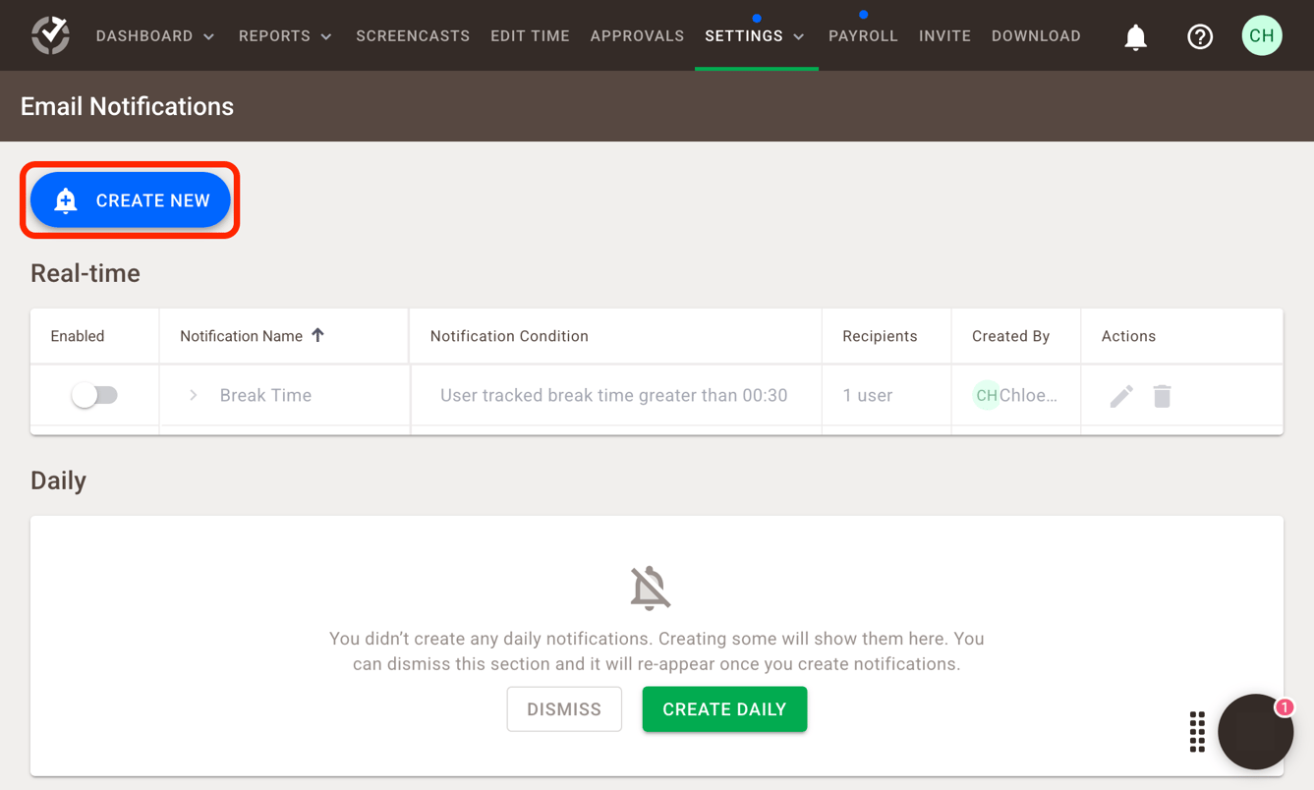Open the CH profile avatar menu
The image size is (1314, 790).
1262,35
